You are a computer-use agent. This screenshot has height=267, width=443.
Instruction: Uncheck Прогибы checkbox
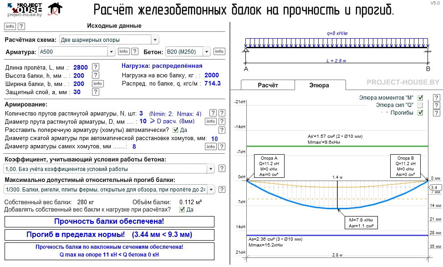point(420,113)
